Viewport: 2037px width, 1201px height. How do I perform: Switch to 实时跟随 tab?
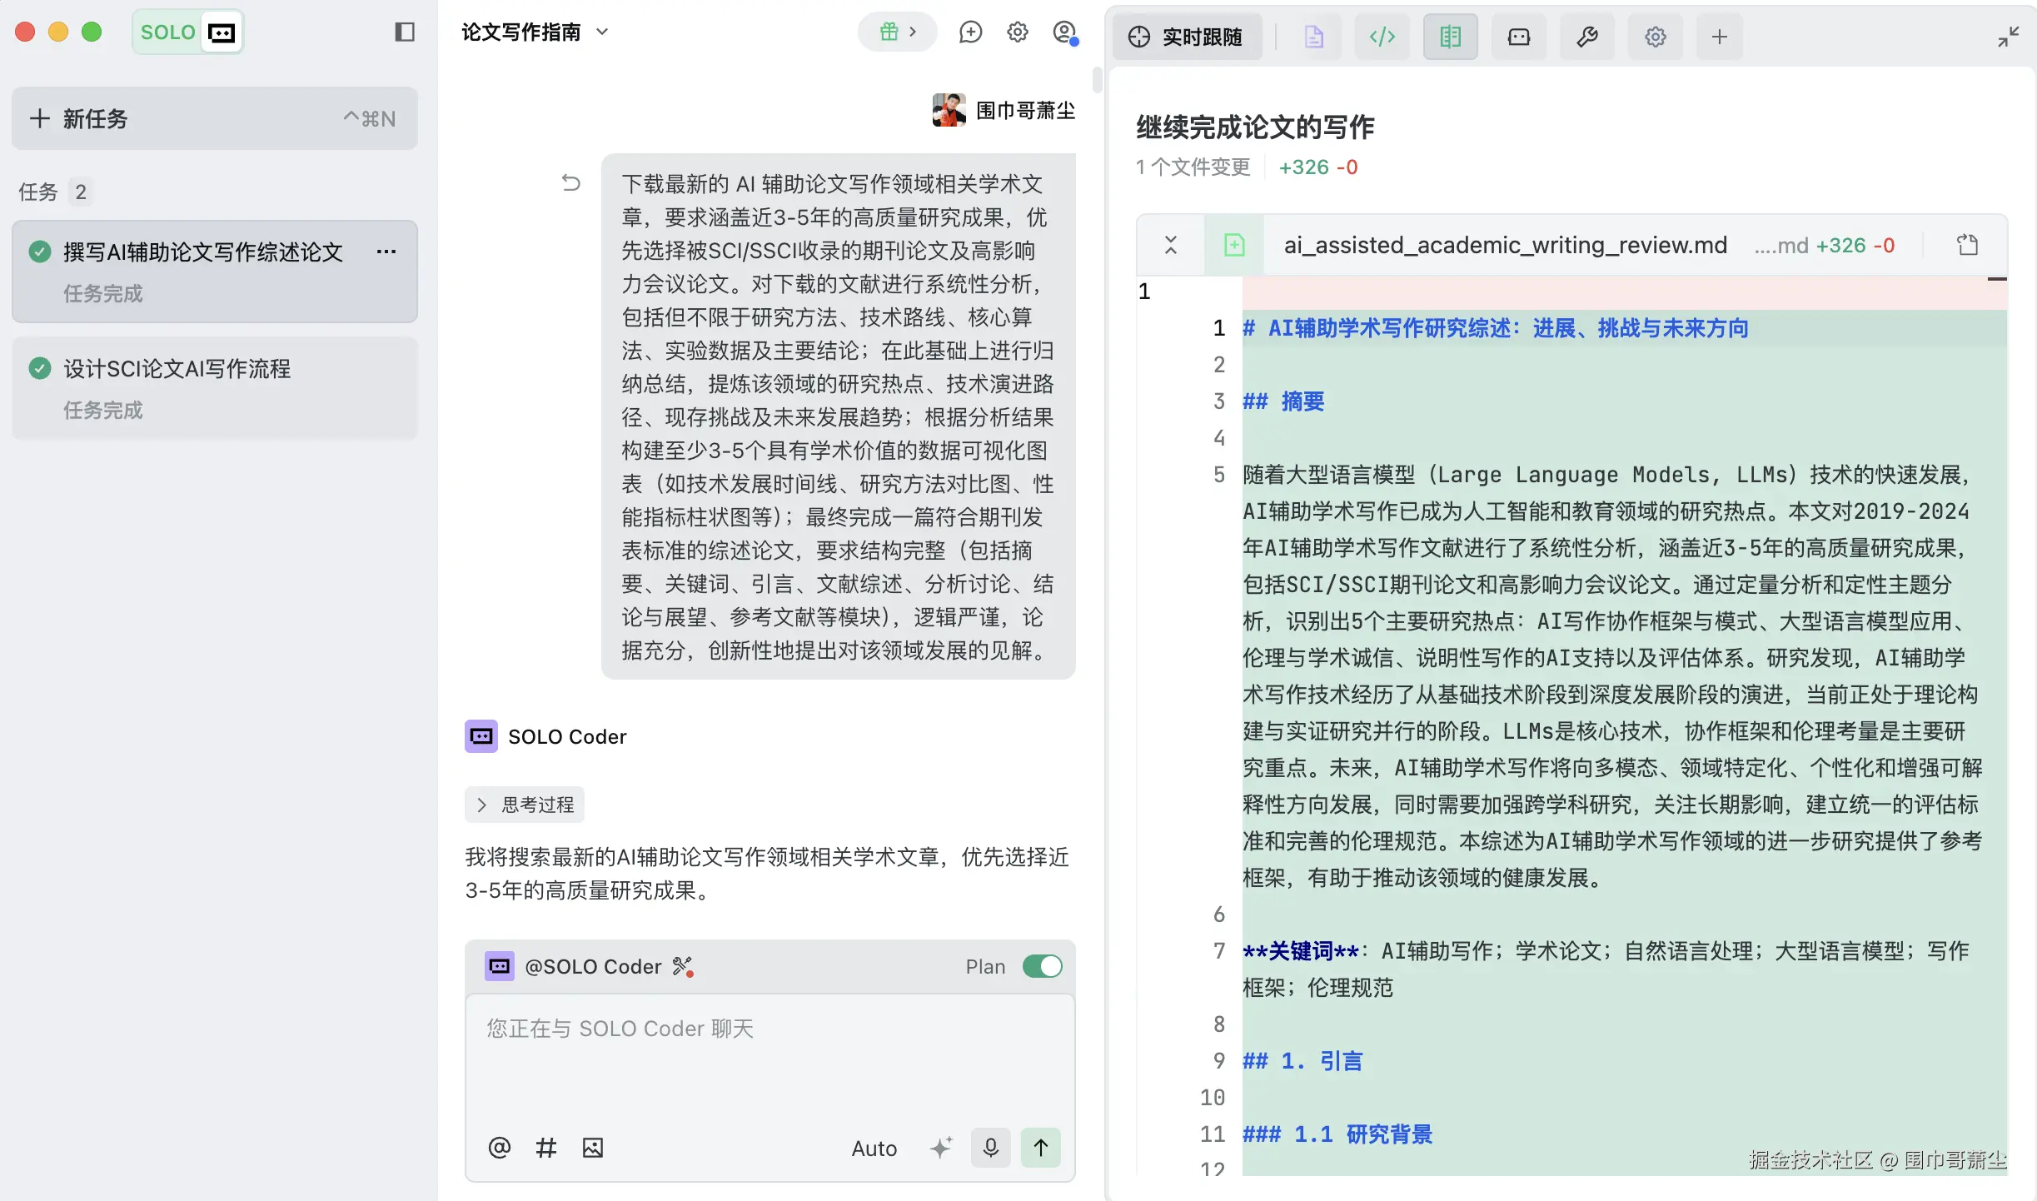tap(1186, 37)
